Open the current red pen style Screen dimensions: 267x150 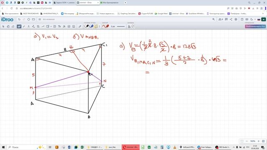coord(106,26)
